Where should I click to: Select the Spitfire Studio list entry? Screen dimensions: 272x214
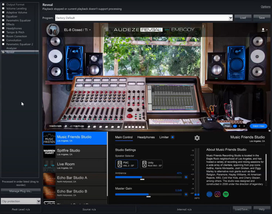click(75, 152)
